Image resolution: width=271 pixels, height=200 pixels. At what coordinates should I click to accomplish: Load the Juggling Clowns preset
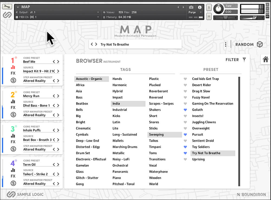(204, 122)
